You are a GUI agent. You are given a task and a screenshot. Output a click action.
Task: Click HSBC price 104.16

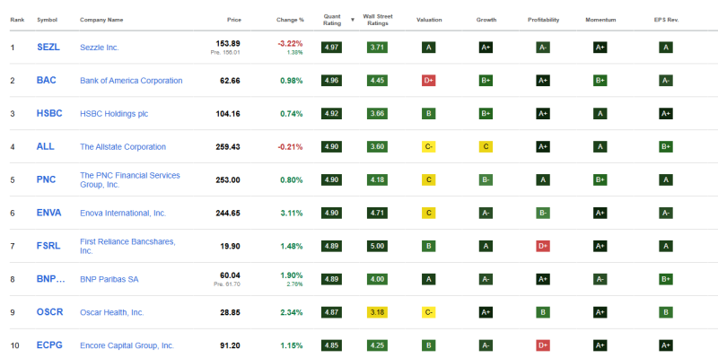[x=228, y=114]
